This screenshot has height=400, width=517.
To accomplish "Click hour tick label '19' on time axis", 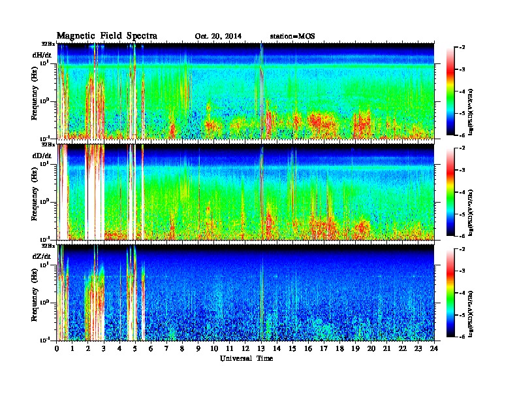I will click(x=355, y=349).
